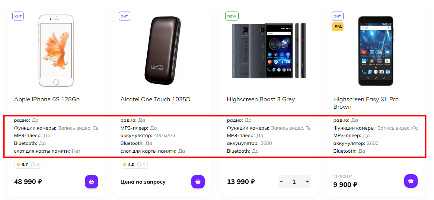Click the rose gold iPhone product image
The width and height of the screenshot is (434, 200).
click(x=56, y=50)
